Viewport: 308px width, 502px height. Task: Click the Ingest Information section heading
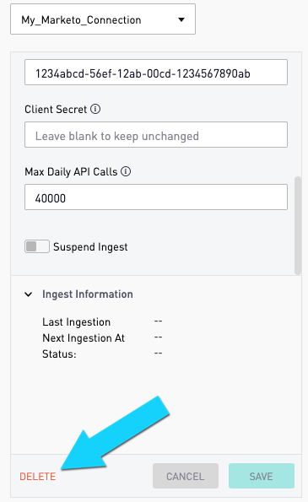88,294
